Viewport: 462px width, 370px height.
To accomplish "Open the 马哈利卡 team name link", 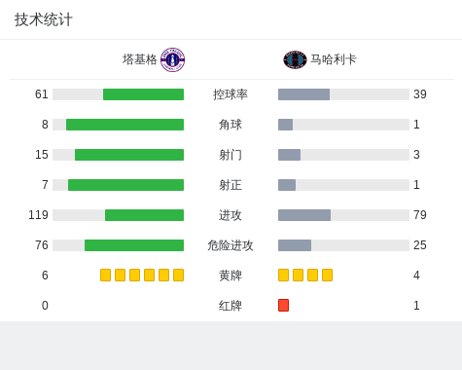I will tap(334, 59).
